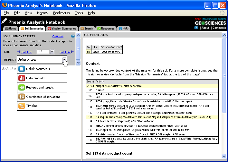The width and height of the screenshot is (228, 162).
Task: Open the Comments link in header
Action: (x=219, y=28)
